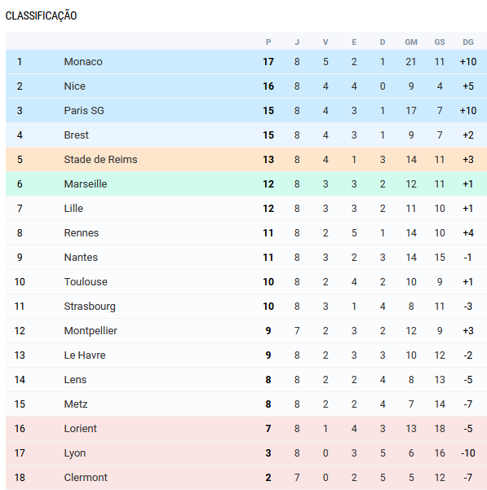This screenshot has height=490, width=487.
Task: Click the Brest team name
Action: 76,135
